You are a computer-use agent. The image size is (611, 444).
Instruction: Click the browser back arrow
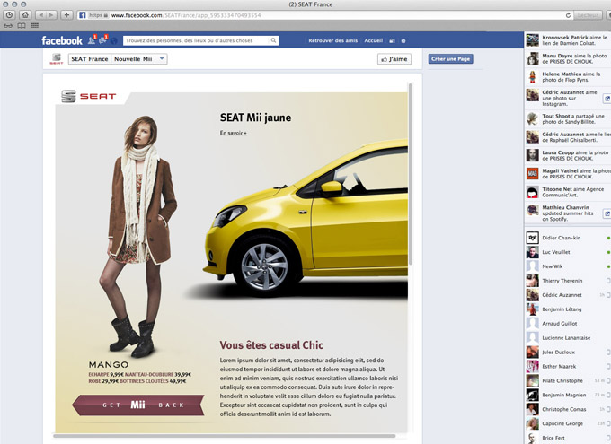point(40,15)
